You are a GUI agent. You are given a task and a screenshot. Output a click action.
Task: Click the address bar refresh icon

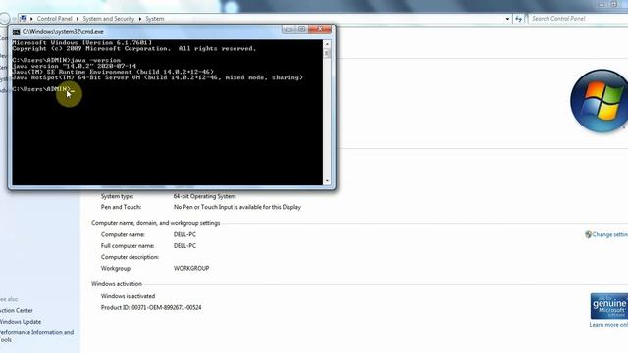click(x=519, y=19)
